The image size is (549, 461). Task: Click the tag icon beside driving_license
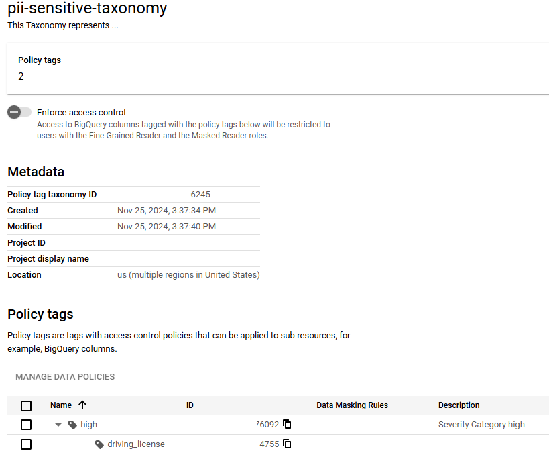(x=99, y=444)
